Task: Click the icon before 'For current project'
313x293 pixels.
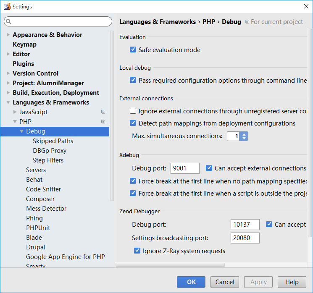Action: coord(247,22)
